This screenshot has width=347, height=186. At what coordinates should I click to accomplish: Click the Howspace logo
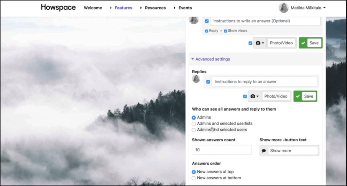click(58, 8)
